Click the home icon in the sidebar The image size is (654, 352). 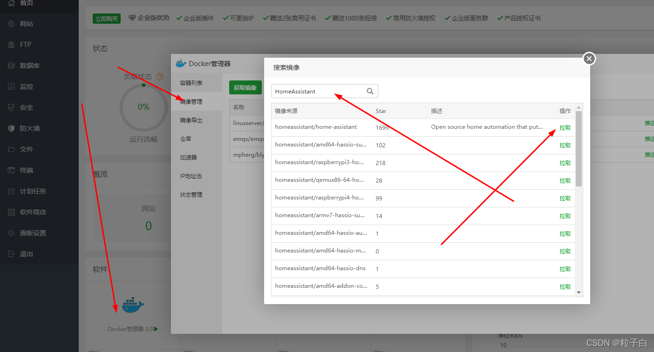[12, 3]
